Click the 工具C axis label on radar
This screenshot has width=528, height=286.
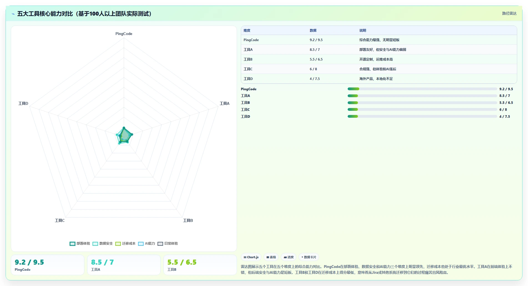60,220
